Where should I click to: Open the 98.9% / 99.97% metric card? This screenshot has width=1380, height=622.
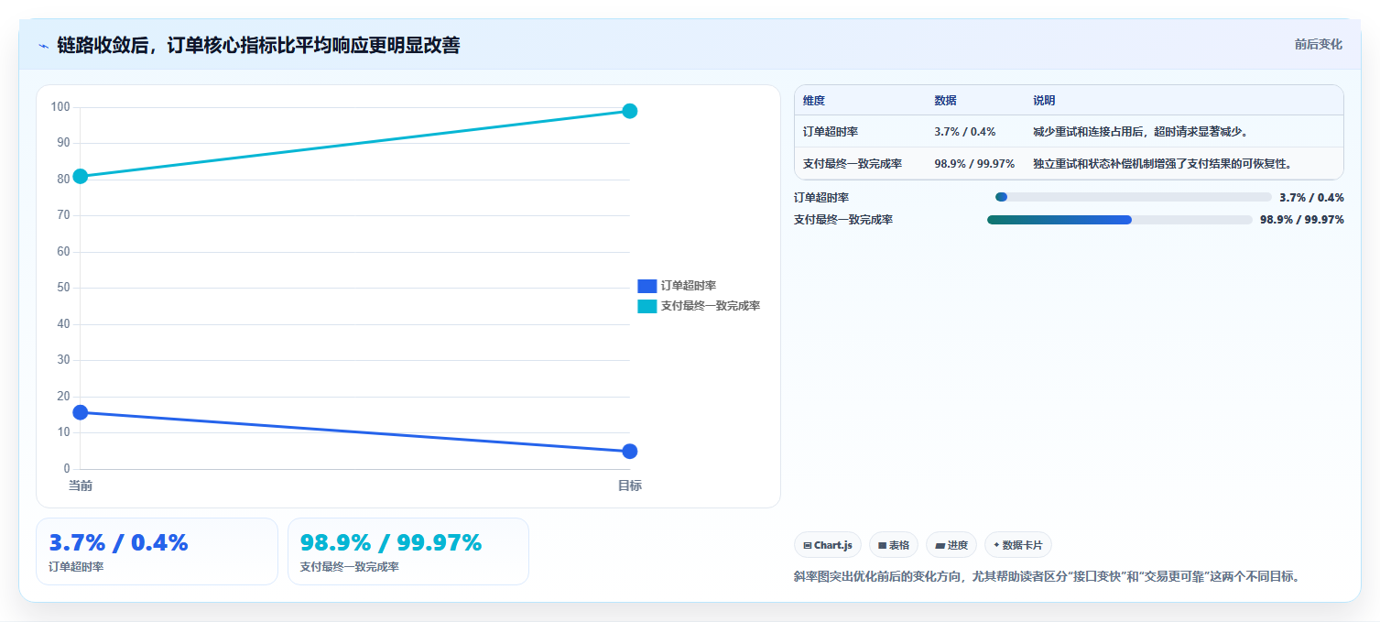pyautogui.click(x=408, y=551)
